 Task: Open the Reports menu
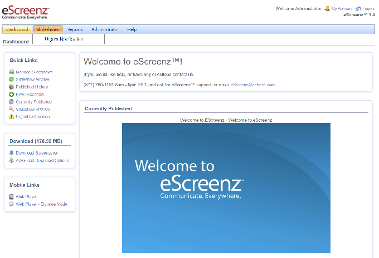[x=75, y=29]
